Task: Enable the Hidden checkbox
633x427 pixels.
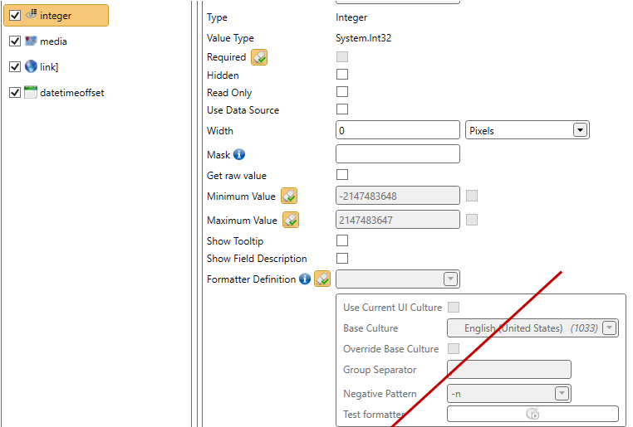Action: 342,75
